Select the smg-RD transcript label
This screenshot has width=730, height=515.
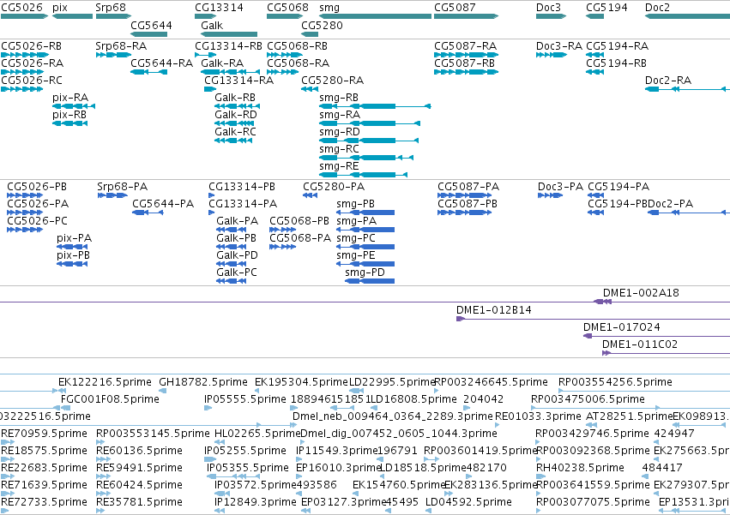(340, 132)
